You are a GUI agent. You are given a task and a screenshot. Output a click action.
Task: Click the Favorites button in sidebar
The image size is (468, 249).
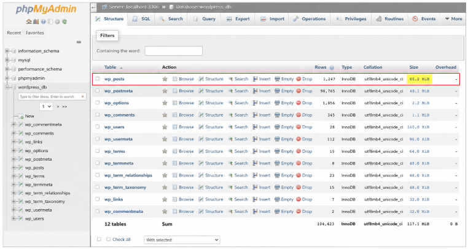click(35, 33)
